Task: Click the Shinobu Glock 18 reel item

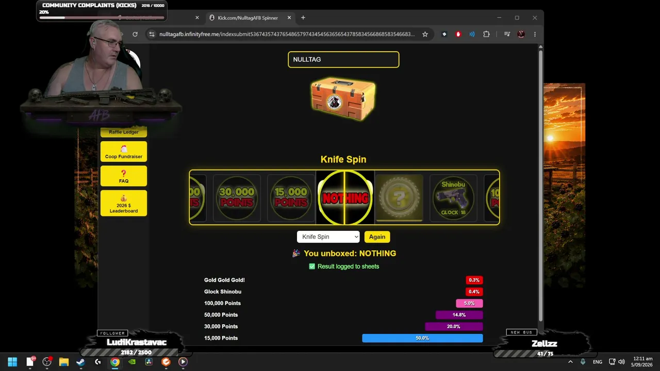Action: click(x=453, y=197)
